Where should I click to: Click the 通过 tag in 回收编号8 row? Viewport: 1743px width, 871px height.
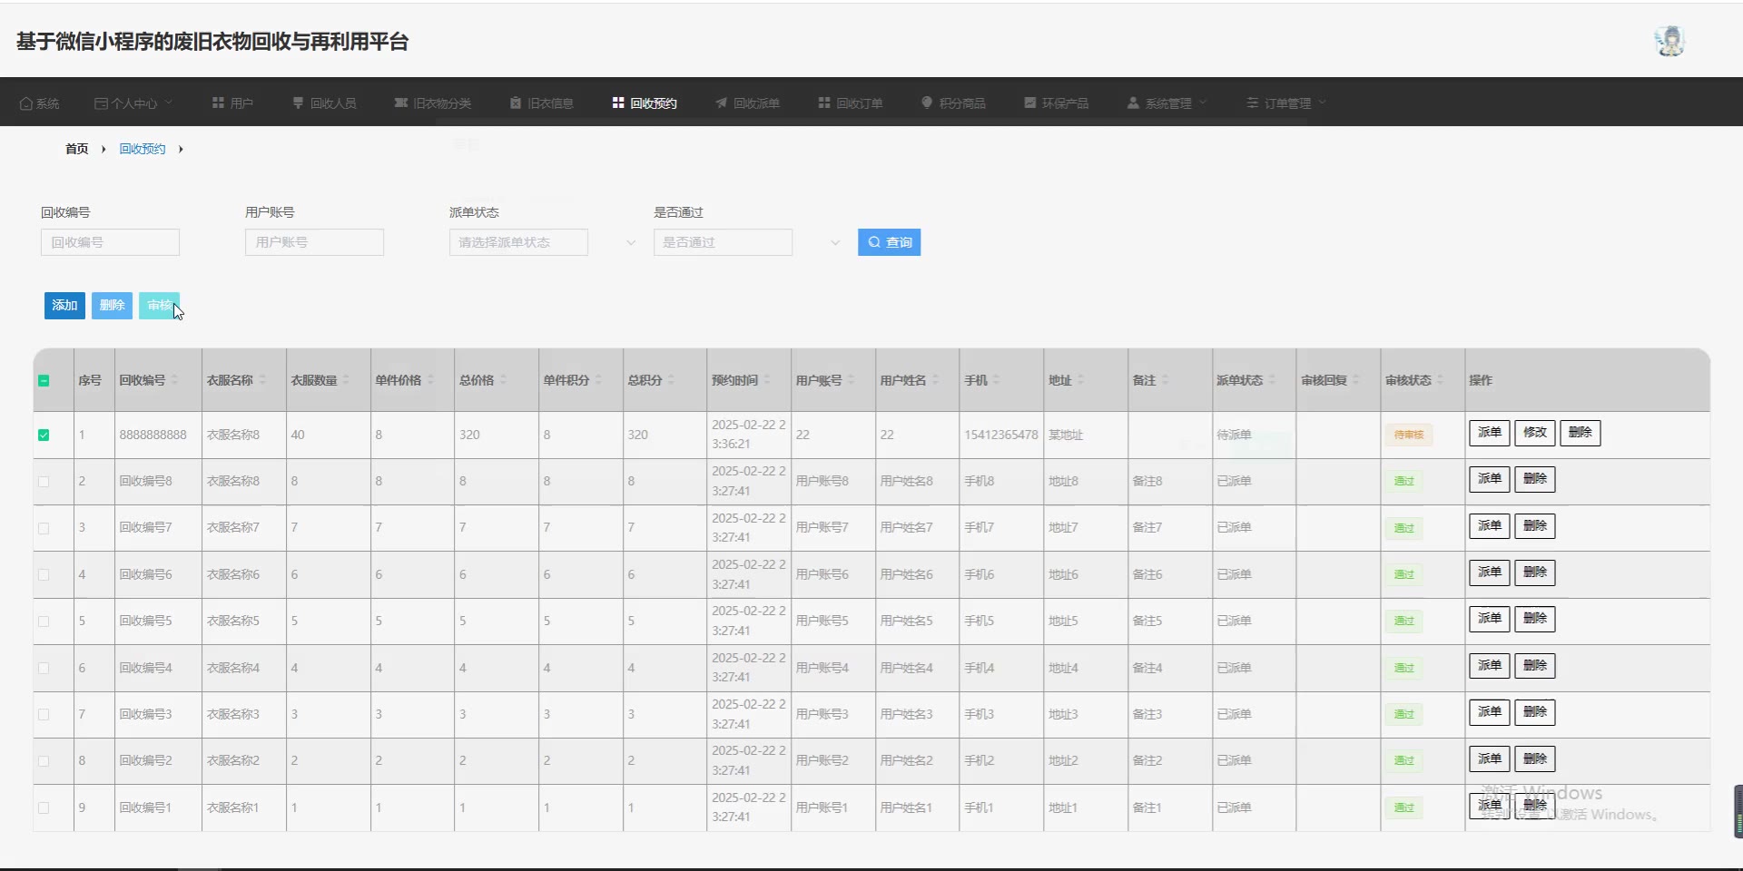(1404, 482)
